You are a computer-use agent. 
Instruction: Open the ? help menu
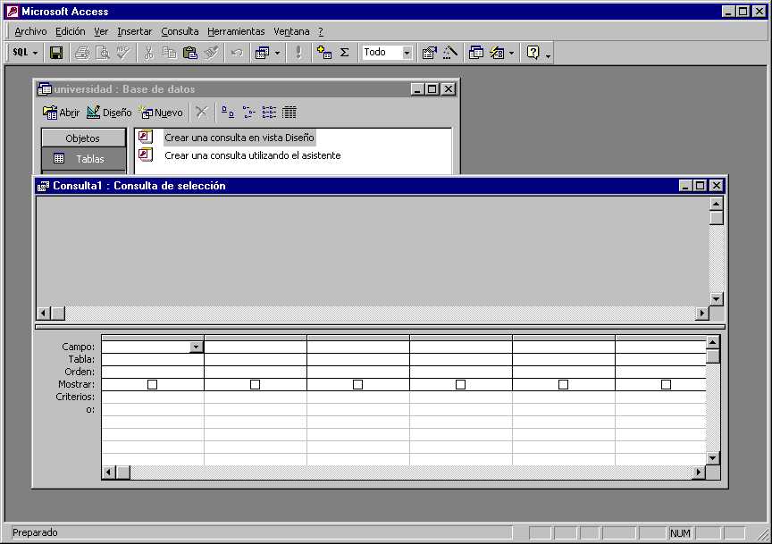pos(321,31)
